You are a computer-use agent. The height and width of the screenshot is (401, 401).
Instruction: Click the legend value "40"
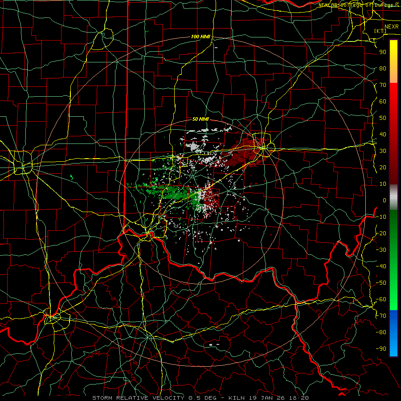(383, 135)
